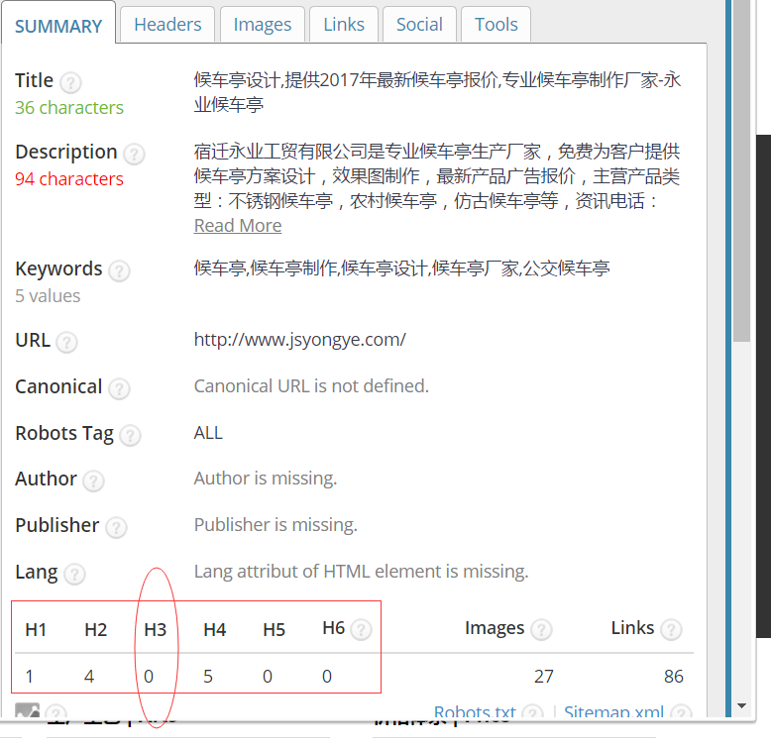Click the help icon next to URL
Screen dimensions: 771x749
point(66,343)
